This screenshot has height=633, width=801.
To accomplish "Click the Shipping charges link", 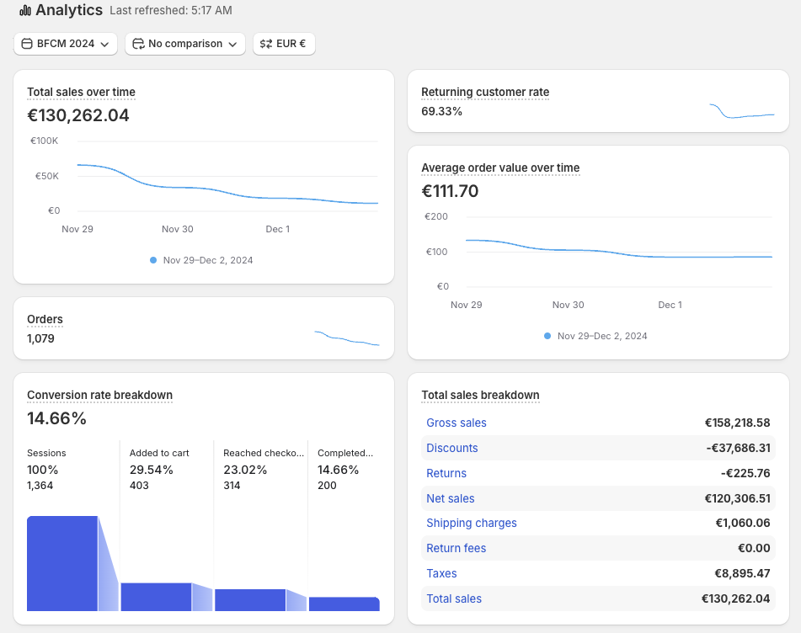I will pyautogui.click(x=472, y=523).
